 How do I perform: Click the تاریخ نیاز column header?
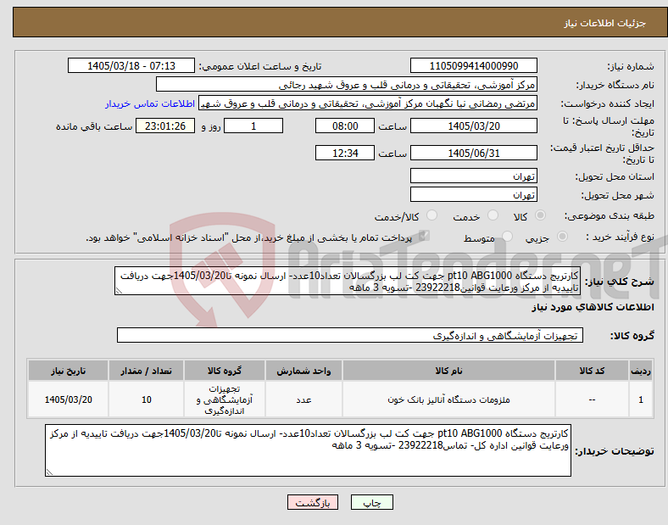pos(68,371)
